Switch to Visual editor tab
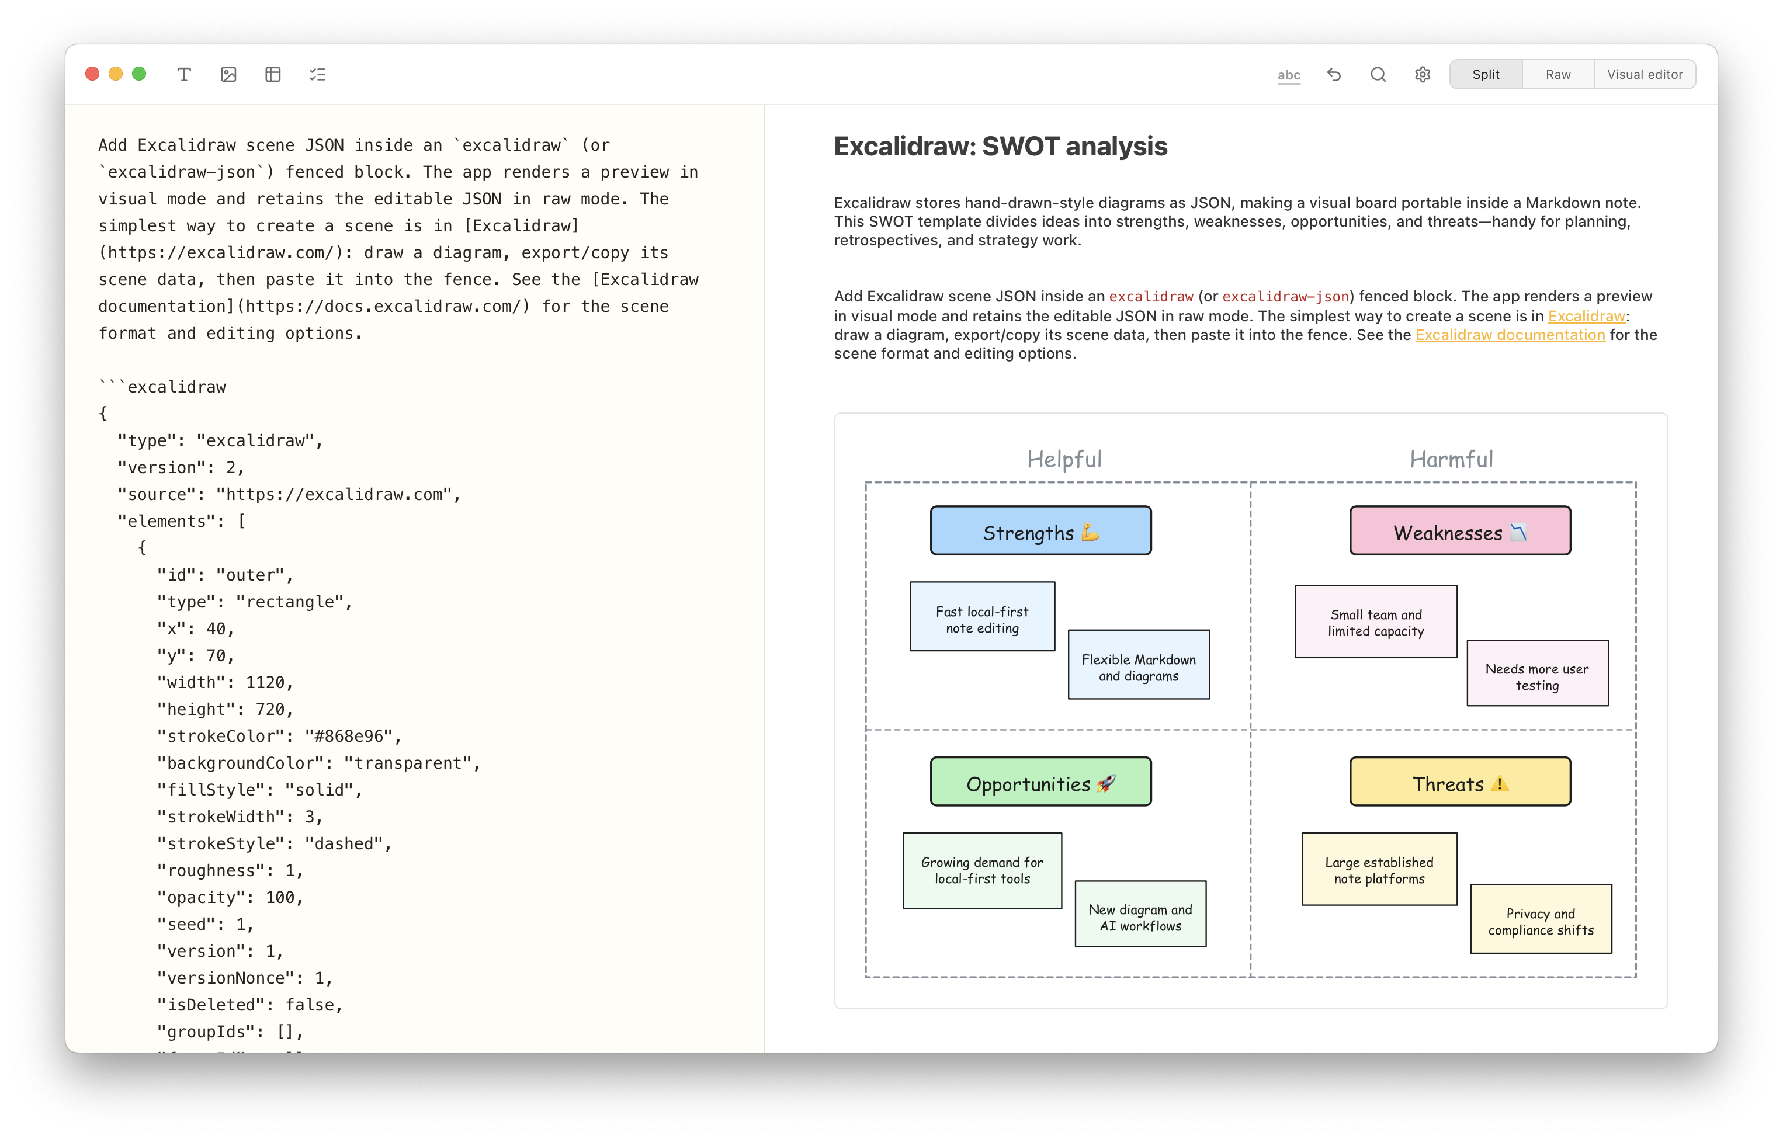This screenshot has height=1139, width=1783. 1645,74
